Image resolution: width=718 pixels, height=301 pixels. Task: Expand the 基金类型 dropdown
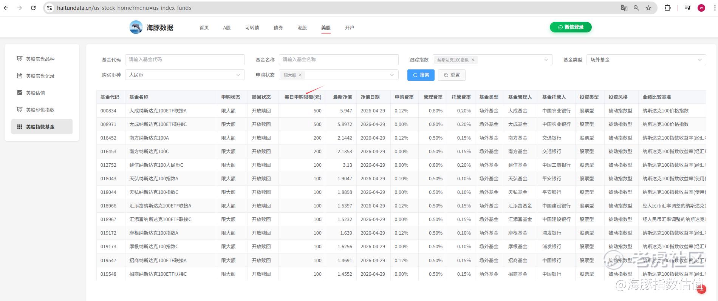[x=646, y=60]
